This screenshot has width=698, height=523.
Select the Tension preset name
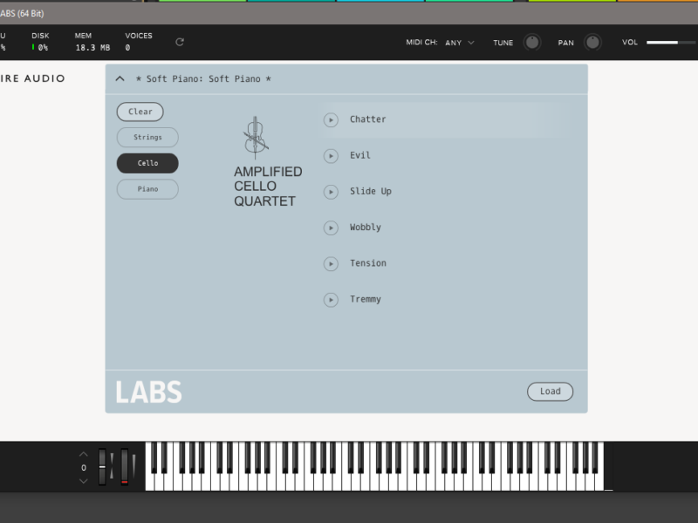(368, 263)
